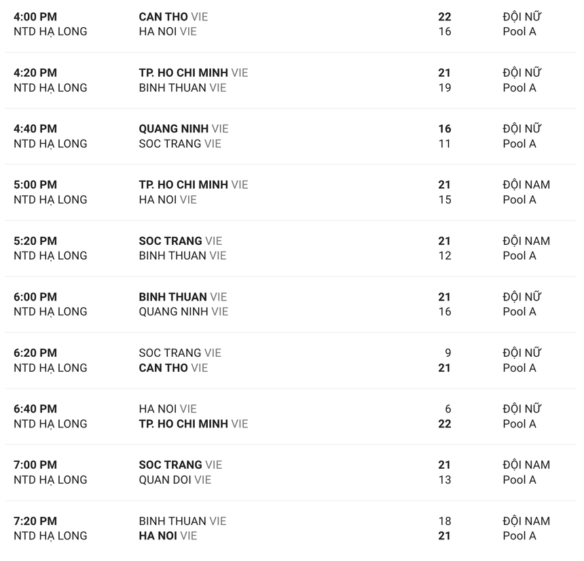Image resolution: width=584 pixels, height=561 pixels.
Task: Click the 4:00 PM match time
Action: click(35, 16)
